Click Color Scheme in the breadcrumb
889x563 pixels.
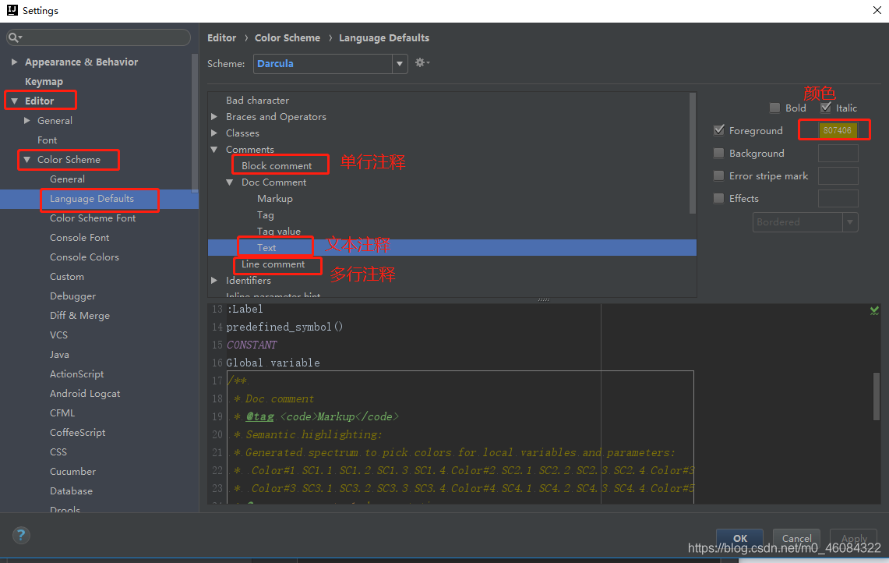pos(288,38)
